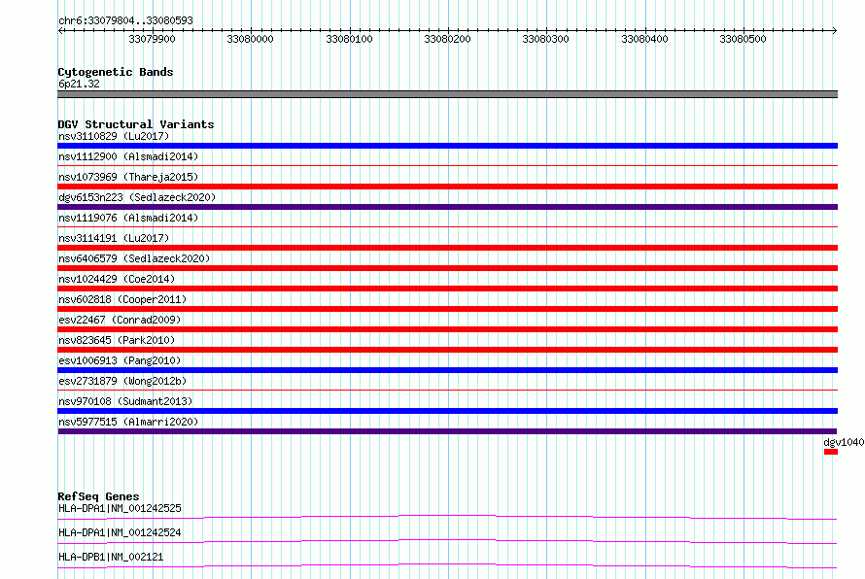Click label nsv5977515 (Almarri2020)
This screenshot has height=579, width=865.
[x=128, y=422]
